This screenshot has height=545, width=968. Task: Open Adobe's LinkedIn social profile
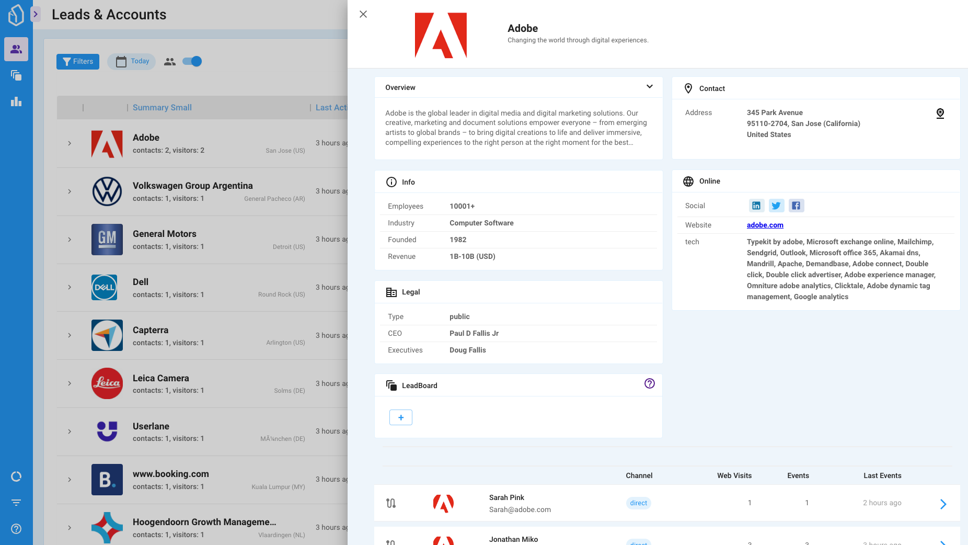(x=756, y=206)
